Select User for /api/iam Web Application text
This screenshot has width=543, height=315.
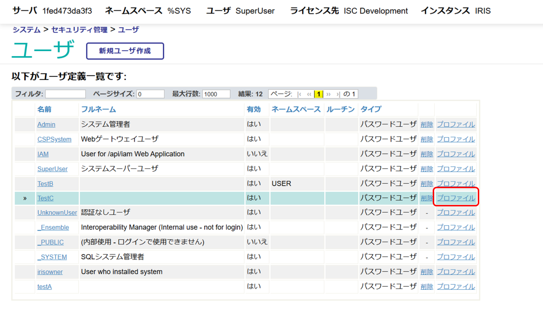(x=133, y=154)
